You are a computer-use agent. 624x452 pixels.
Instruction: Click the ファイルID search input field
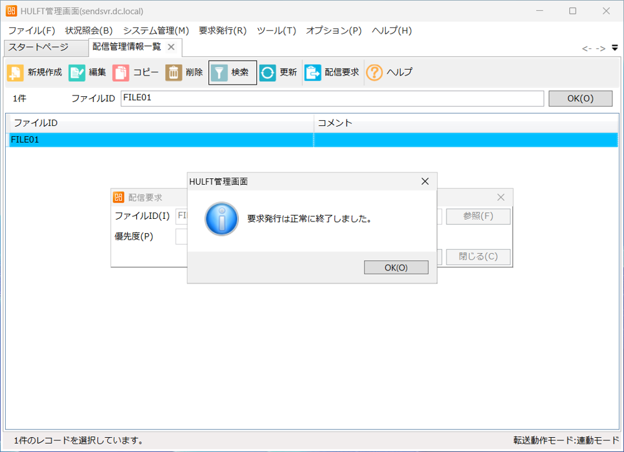[332, 98]
